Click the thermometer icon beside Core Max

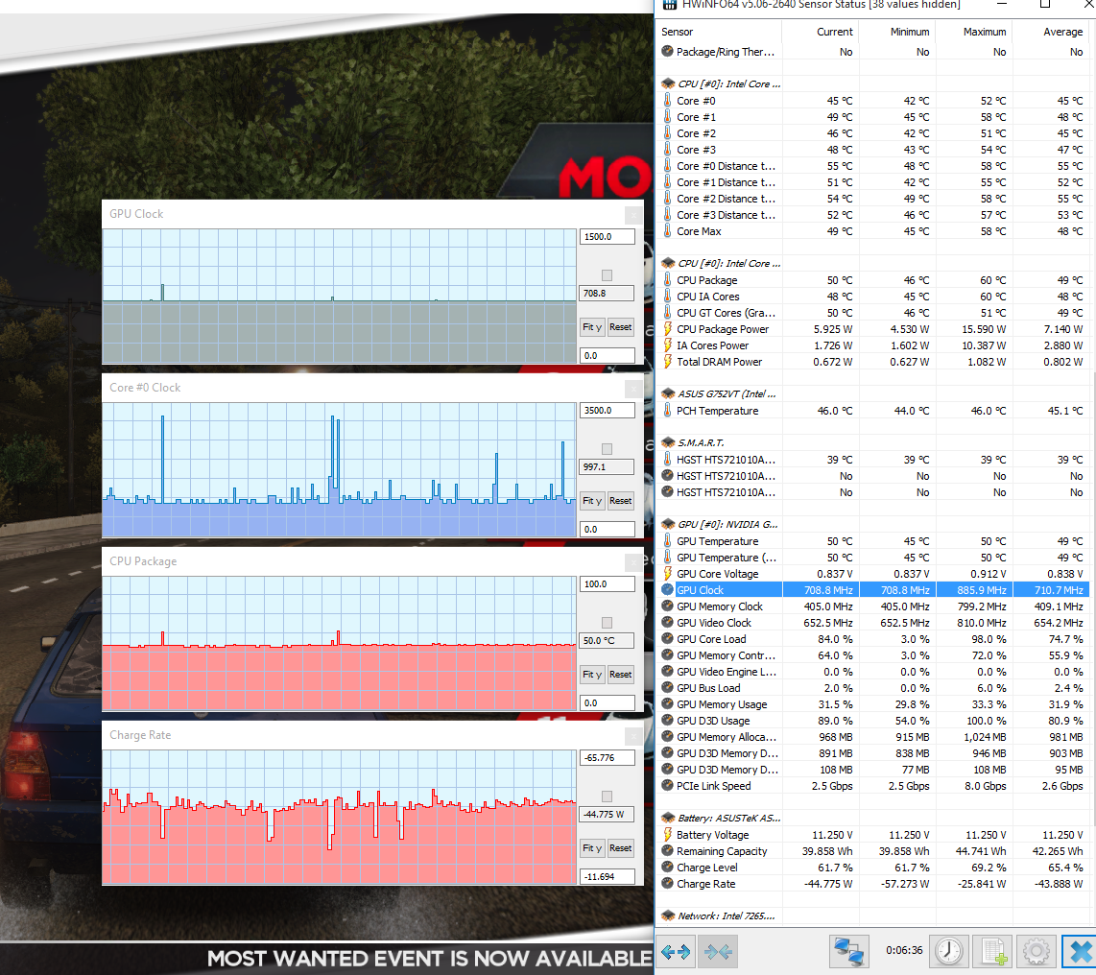click(668, 231)
